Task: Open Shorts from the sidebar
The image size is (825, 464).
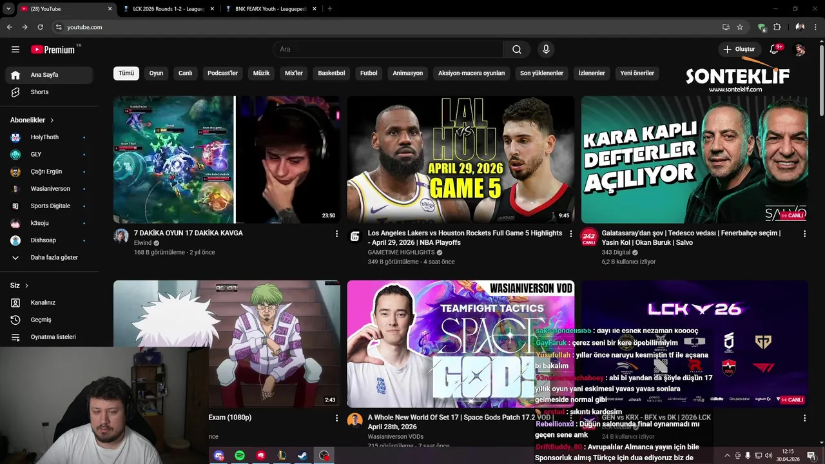Action: pyautogui.click(x=50, y=92)
